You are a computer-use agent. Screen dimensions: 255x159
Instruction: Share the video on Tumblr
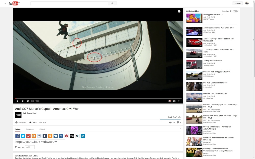(45, 136)
